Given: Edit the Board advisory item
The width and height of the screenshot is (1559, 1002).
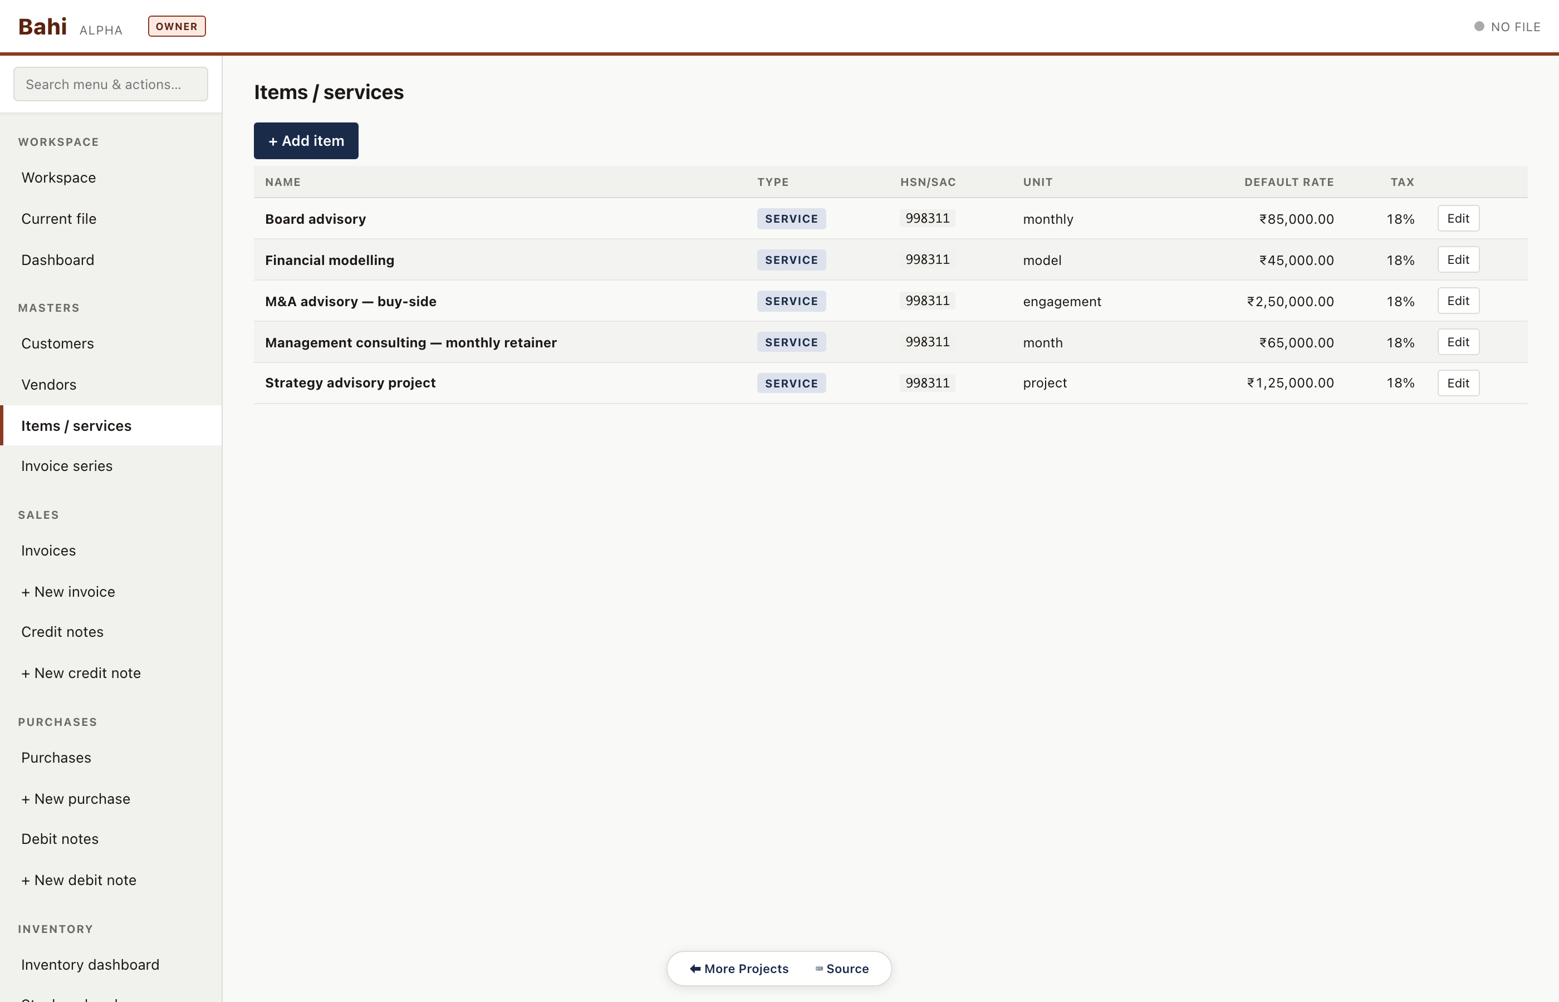Looking at the screenshot, I should click(1458, 219).
